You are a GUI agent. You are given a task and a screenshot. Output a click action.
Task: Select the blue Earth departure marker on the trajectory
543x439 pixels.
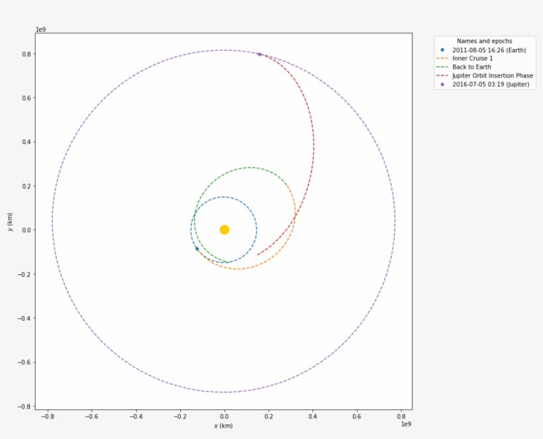[x=196, y=248]
